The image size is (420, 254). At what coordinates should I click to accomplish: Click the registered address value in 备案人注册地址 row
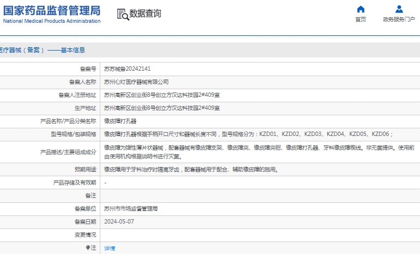pyautogui.click(x=162, y=95)
